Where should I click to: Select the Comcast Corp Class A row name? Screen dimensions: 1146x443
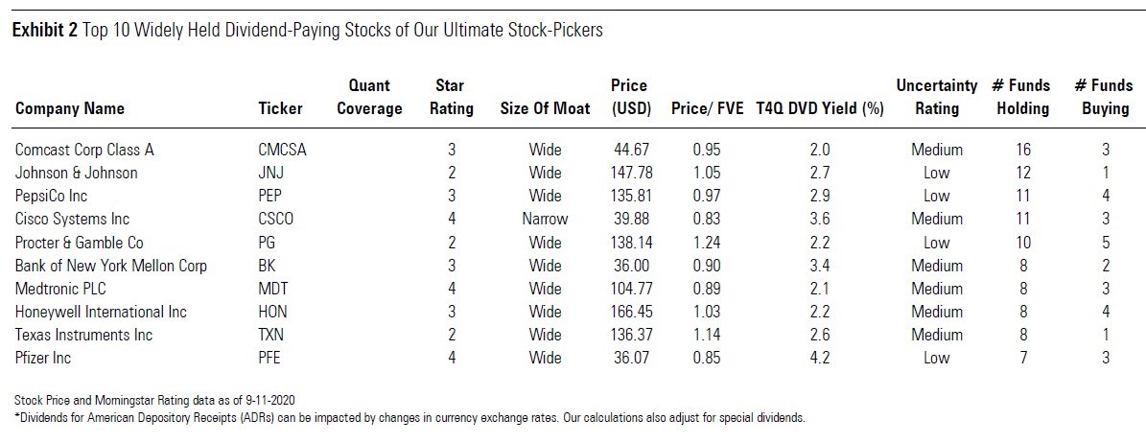(x=84, y=150)
